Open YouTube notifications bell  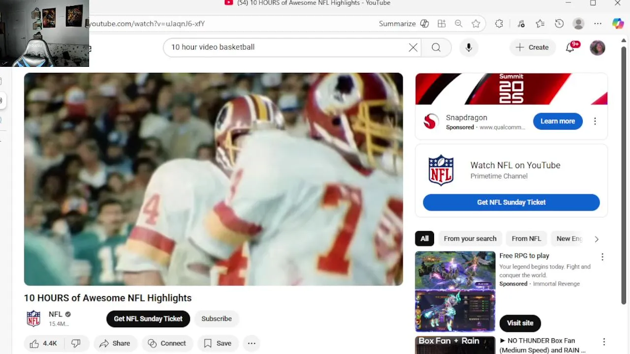[571, 47]
